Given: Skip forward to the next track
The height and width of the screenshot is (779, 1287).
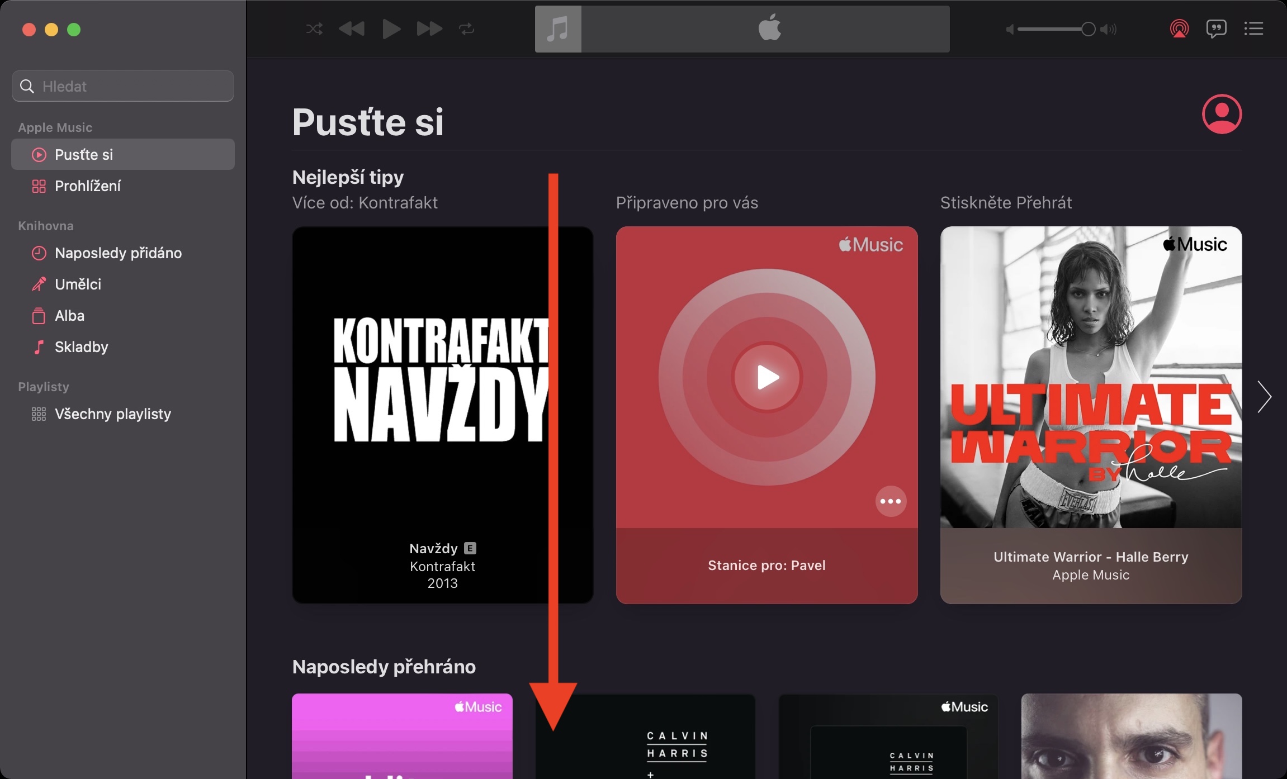Looking at the screenshot, I should 429,28.
